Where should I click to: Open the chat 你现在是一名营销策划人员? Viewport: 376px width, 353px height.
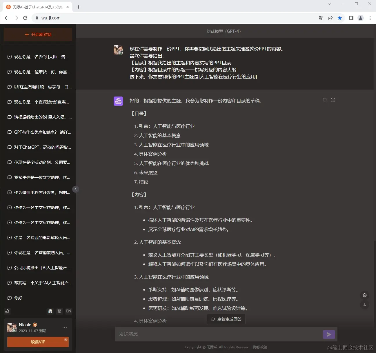(x=38, y=253)
